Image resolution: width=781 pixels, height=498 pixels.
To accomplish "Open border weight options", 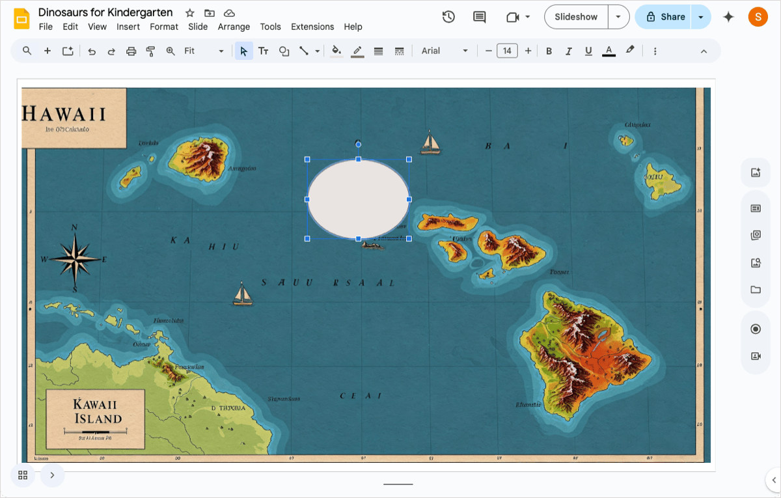I will point(379,51).
